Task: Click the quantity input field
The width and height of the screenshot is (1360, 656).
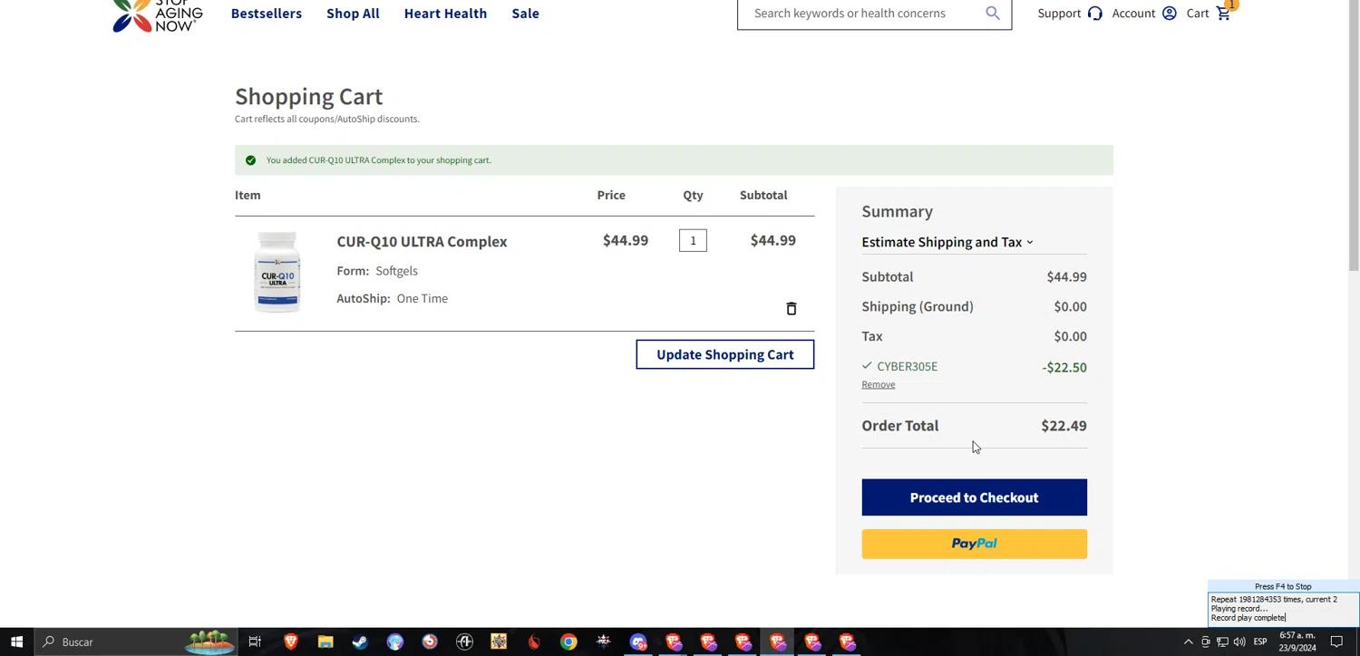Action: click(x=693, y=240)
